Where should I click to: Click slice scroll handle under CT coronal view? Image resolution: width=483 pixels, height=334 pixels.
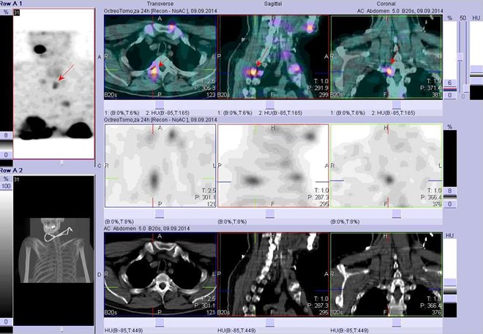point(386,322)
